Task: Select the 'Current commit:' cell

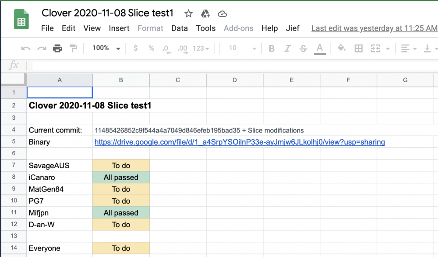Action: coord(60,130)
